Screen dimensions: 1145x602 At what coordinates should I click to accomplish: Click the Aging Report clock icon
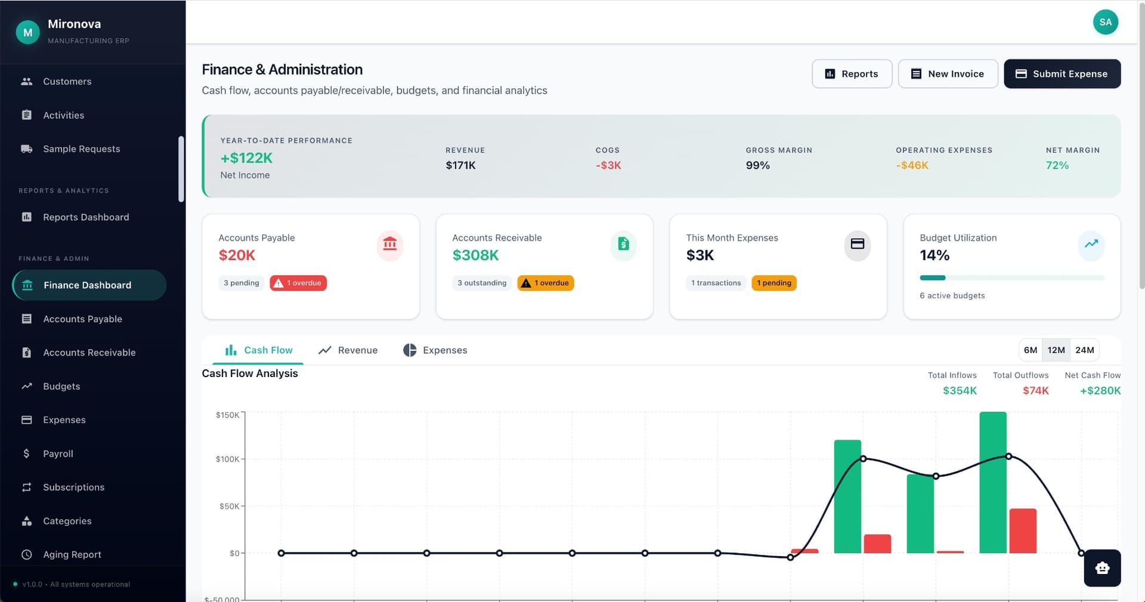click(27, 554)
